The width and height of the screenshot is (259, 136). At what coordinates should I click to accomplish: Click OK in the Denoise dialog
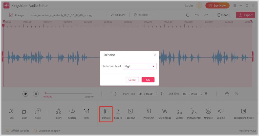pyautogui.click(x=148, y=80)
